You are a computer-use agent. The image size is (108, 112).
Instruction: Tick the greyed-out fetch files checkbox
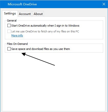[9, 31]
